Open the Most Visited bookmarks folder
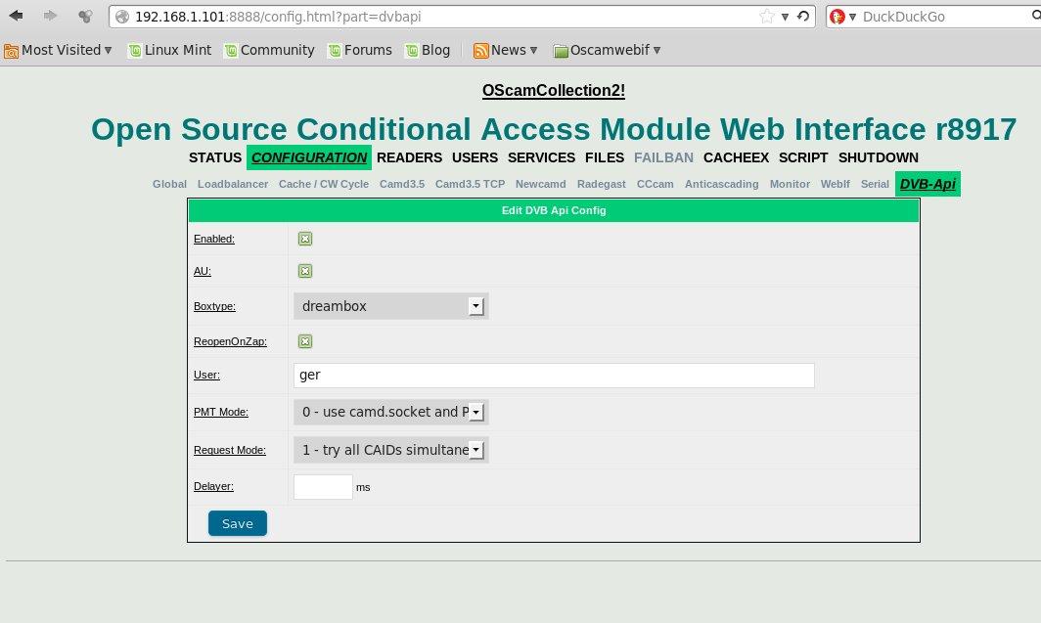1041x623 pixels. 58,51
